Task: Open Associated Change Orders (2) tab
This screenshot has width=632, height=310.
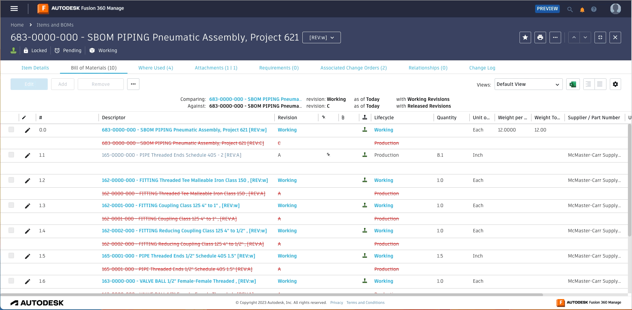Action: (353, 68)
